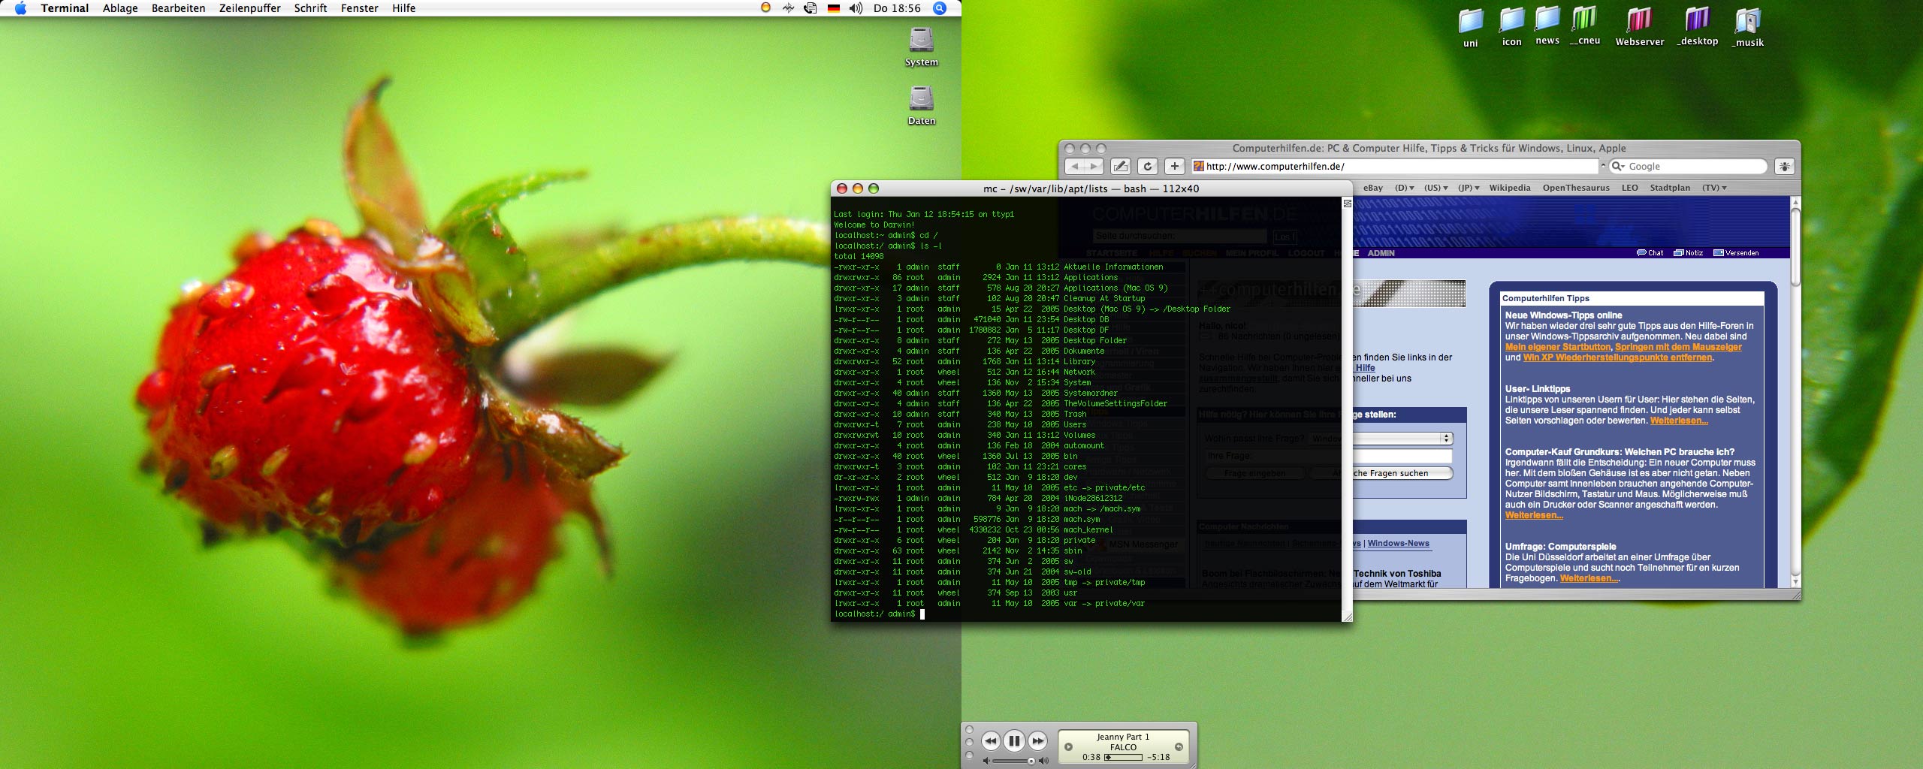Click the Fragen suchen button
The image size is (1923, 769).
[1402, 473]
